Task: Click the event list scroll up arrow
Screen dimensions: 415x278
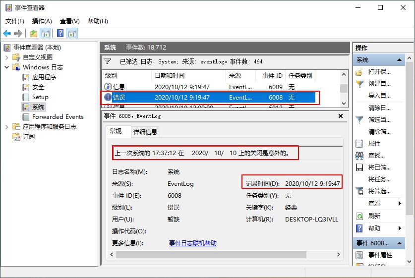Action: 344,74
